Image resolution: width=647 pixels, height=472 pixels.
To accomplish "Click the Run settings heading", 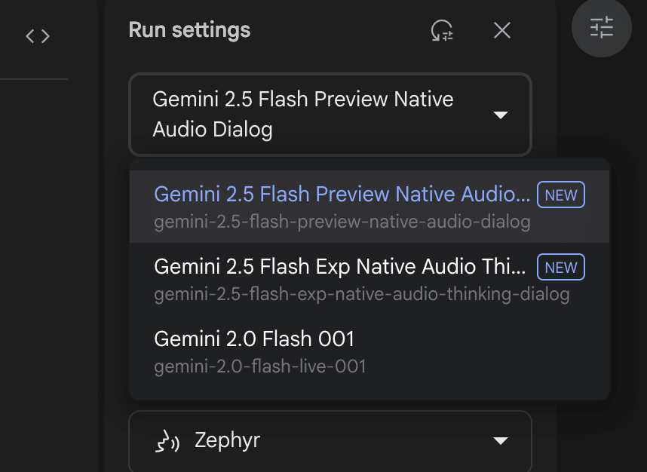I will point(189,30).
